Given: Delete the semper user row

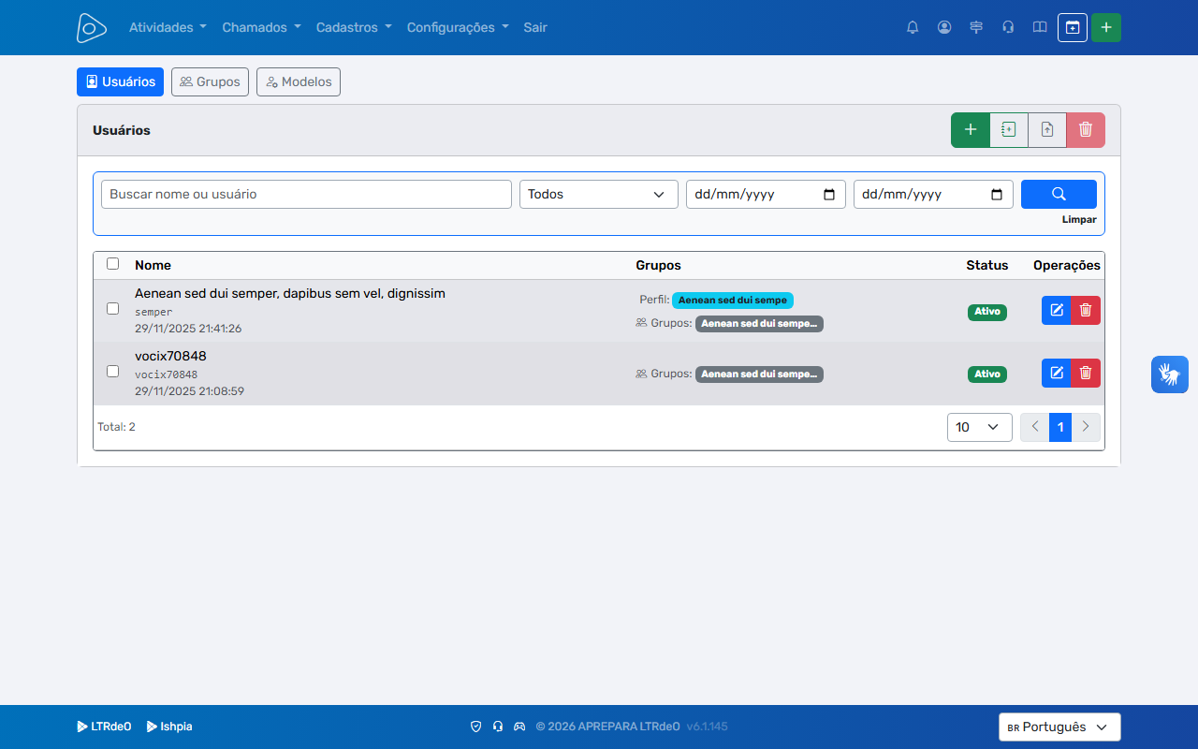Looking at the screenshot, I should click(x=1086, y=310).
